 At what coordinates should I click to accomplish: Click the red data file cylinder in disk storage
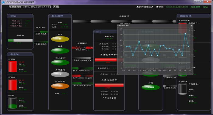click(183, 28)
